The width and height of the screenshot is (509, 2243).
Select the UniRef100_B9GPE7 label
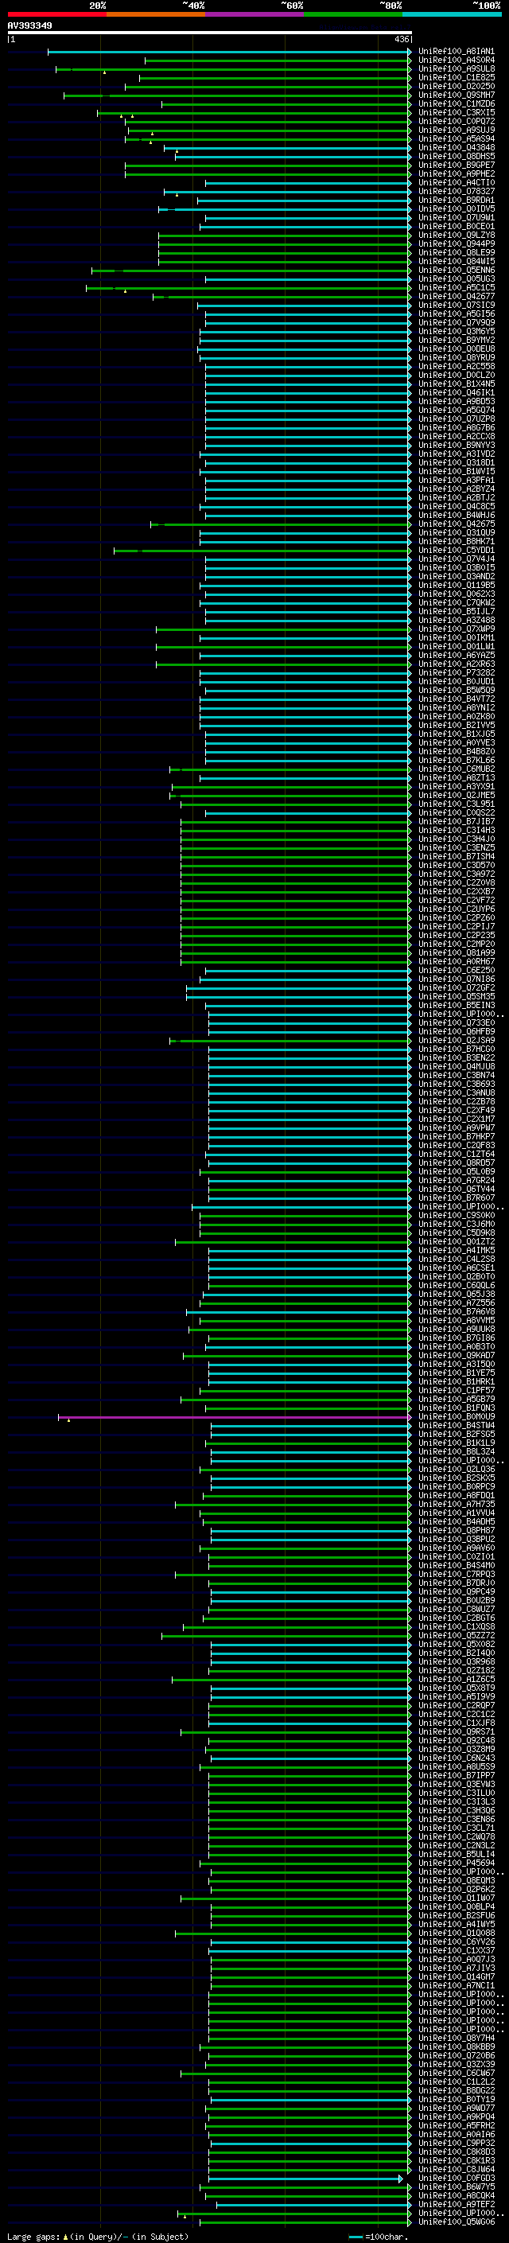[x=456, y=165]
